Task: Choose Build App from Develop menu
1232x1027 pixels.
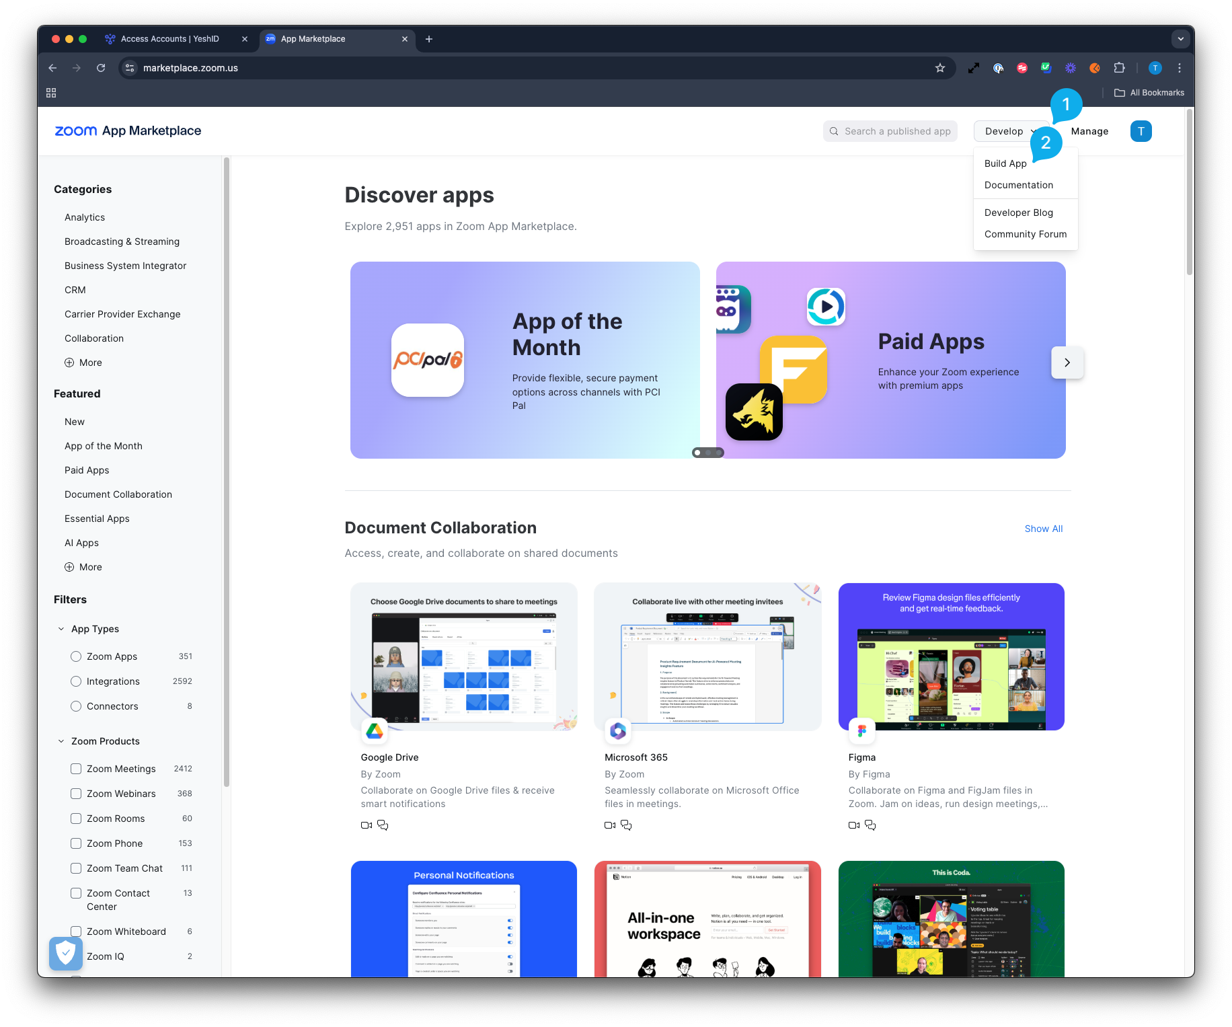Action: pos(1005,163)
